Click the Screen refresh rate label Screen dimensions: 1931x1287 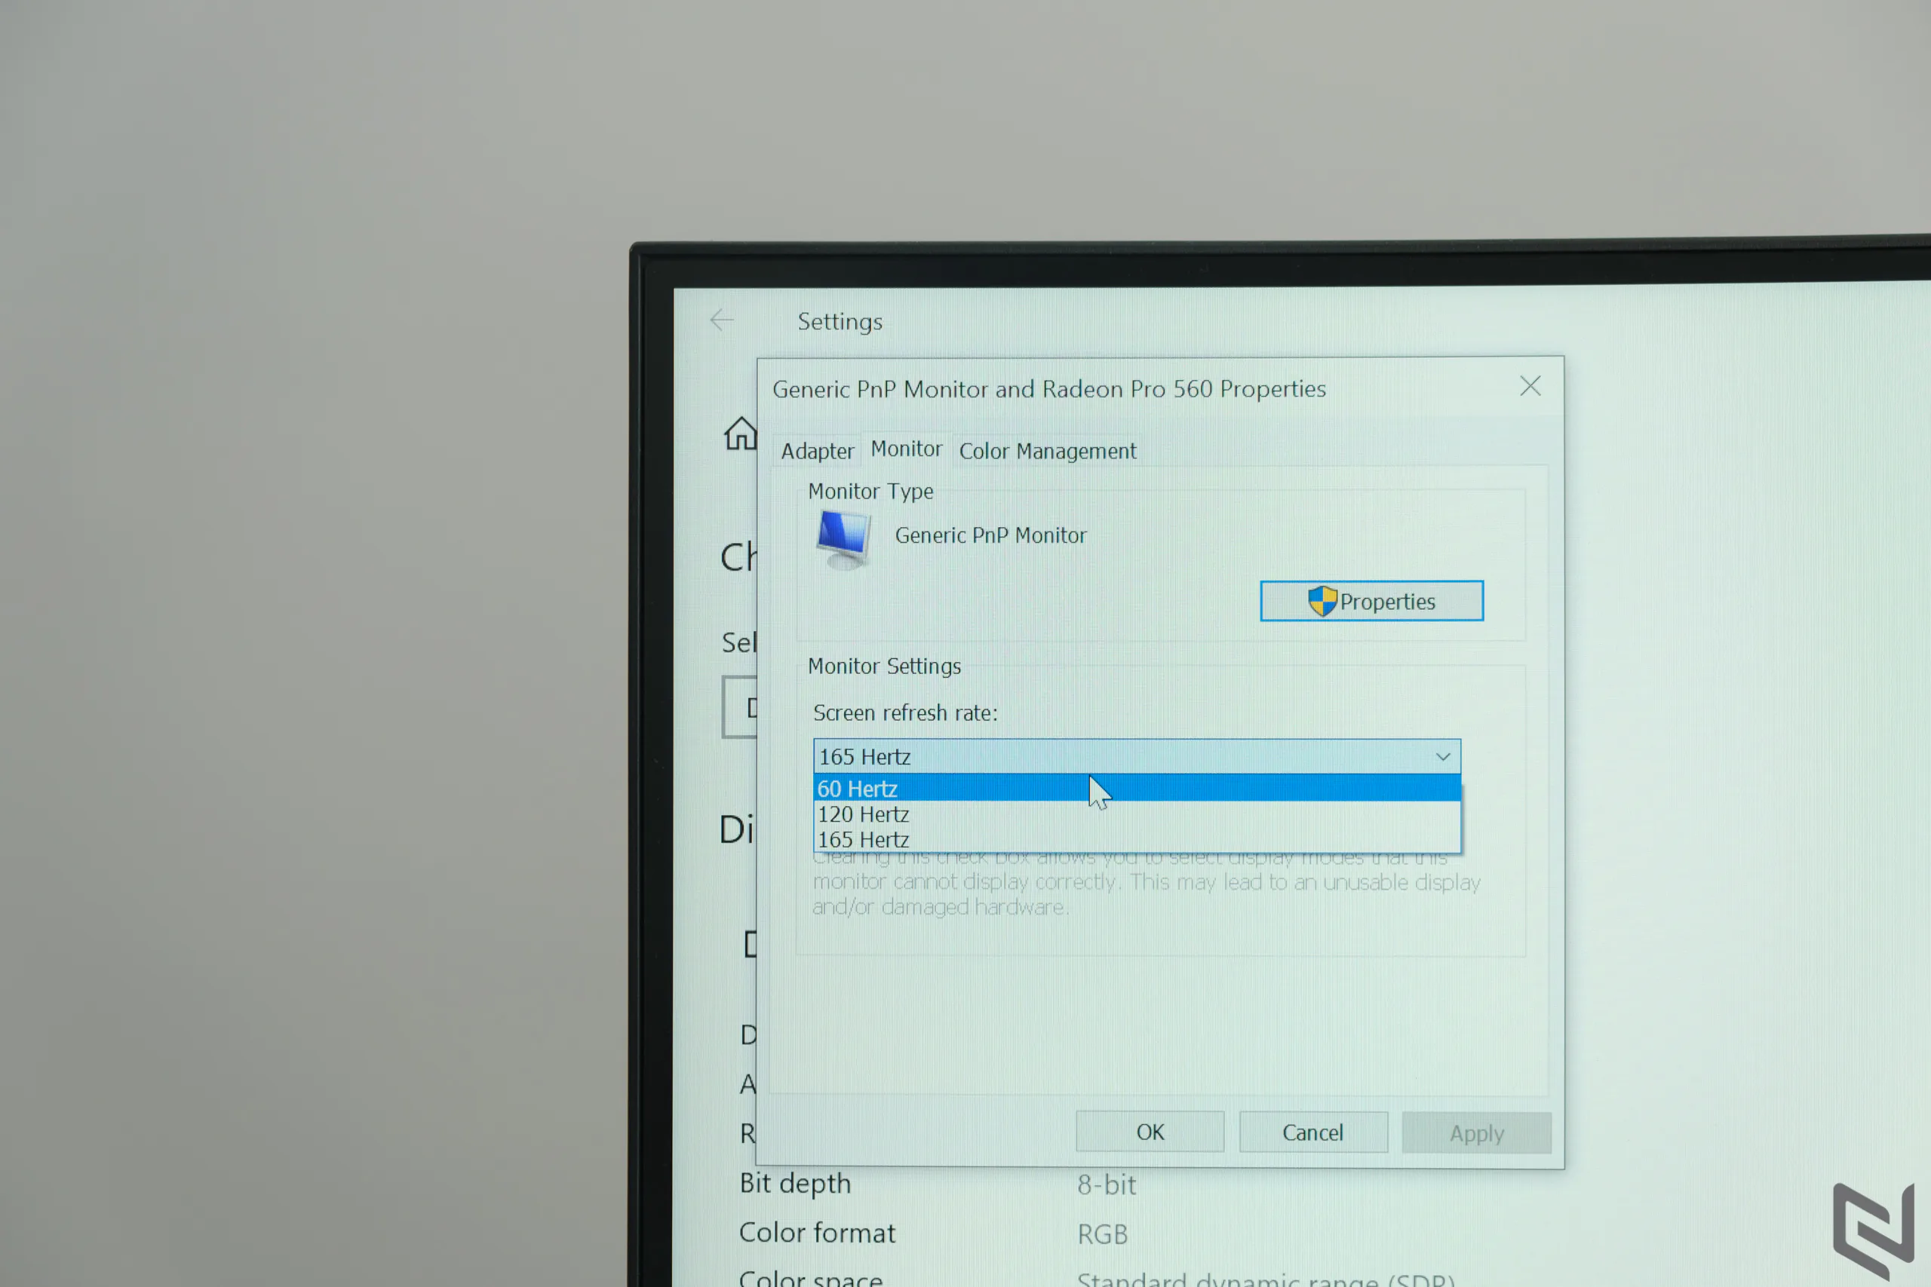coord(904,713)
